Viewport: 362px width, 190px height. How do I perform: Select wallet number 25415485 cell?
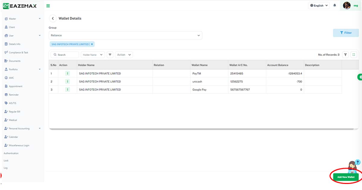(x=247, y=73)
